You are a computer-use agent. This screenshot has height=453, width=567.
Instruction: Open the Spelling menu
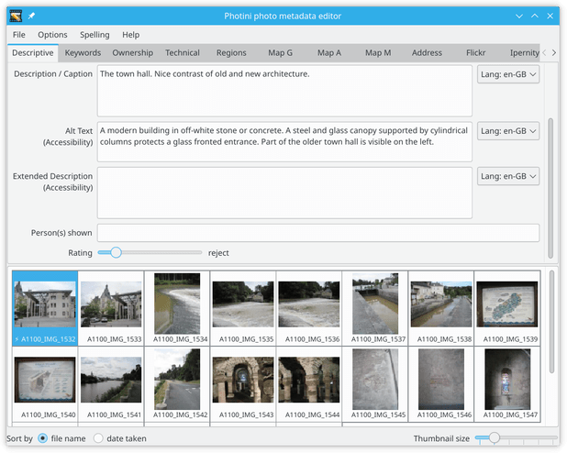[94, 35]
